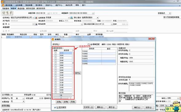181x112 pixels.
Task: Open the 发票类型 dropdown
Action: point(23,102)
